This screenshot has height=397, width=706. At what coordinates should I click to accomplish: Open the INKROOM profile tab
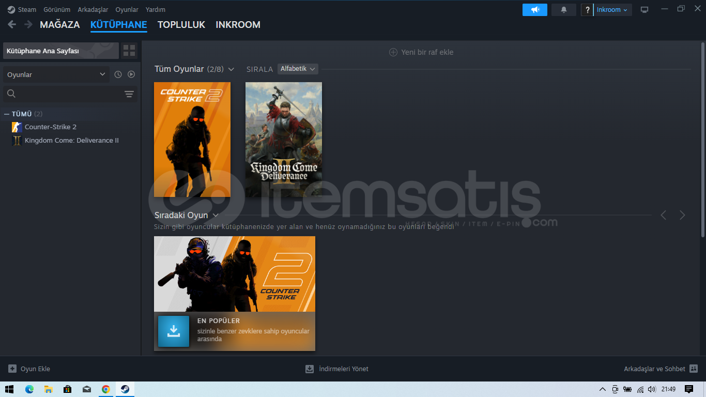coord(238,25)
